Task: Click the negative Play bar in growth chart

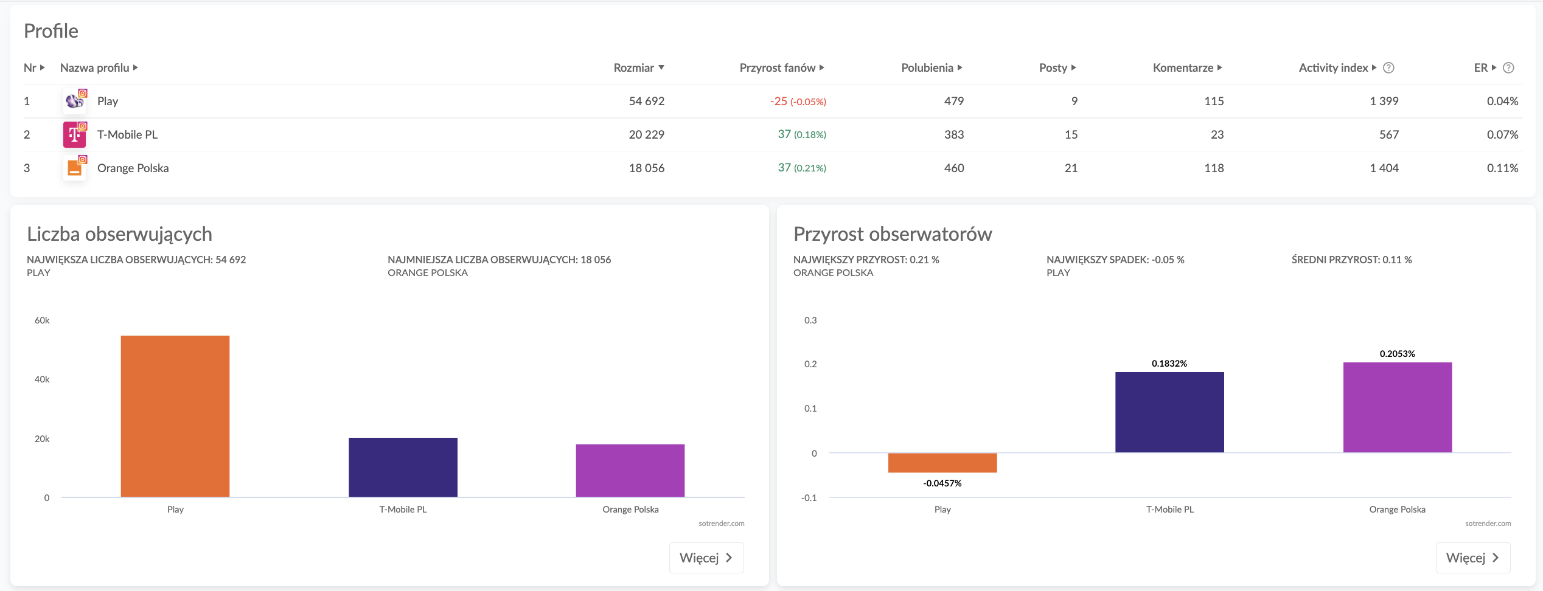Action: click(x=942, y=463)
